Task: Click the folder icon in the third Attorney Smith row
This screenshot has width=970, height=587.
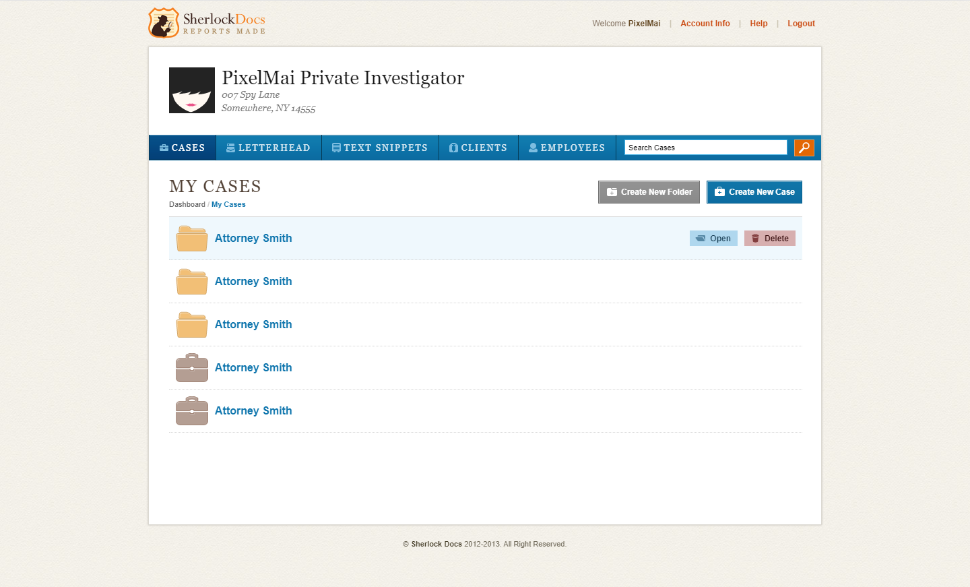Action: pos(192,325)
